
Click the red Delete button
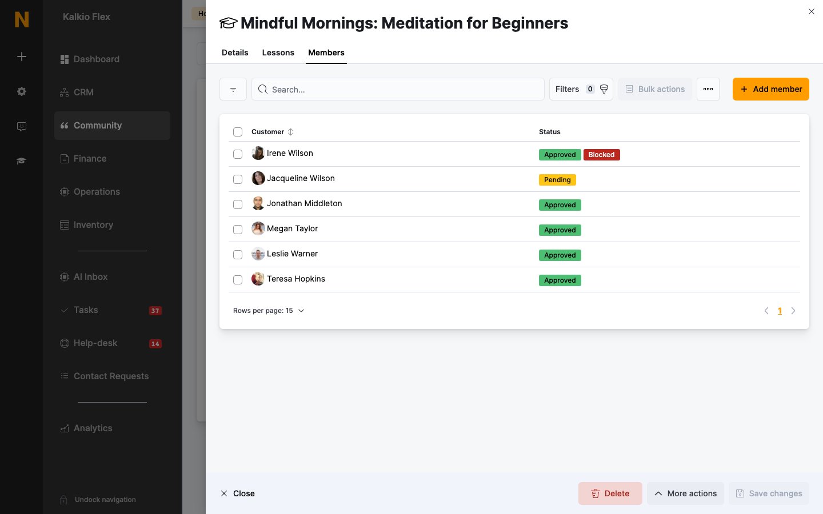point(610,493)
